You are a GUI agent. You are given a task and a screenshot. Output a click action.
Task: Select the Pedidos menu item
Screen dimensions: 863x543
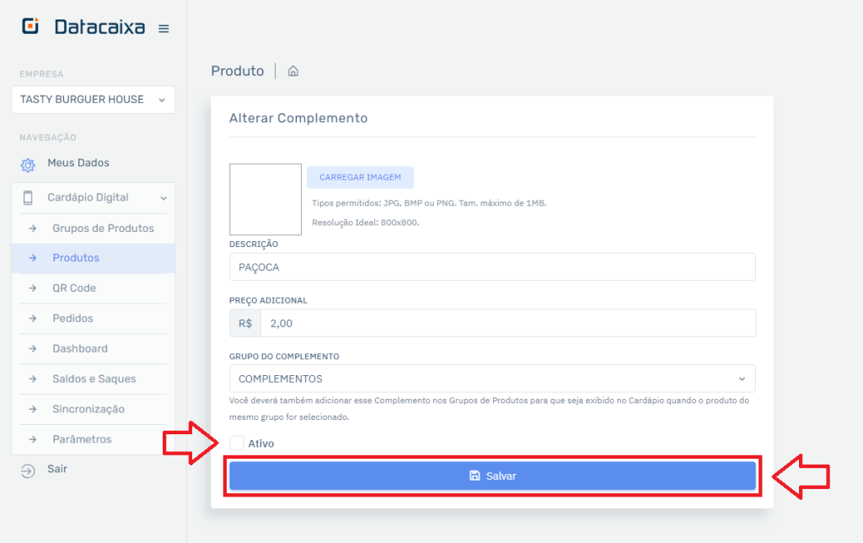pyautogui.click(x=72, y=319)
